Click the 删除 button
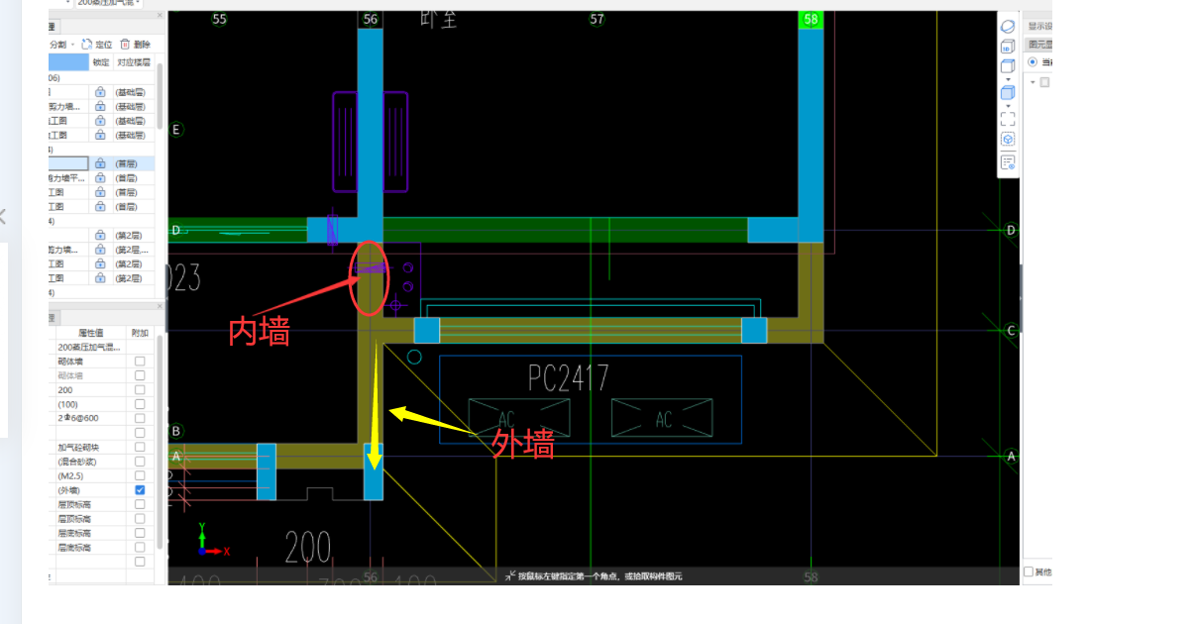1197x624 pixels. click(x=135, y=45)
